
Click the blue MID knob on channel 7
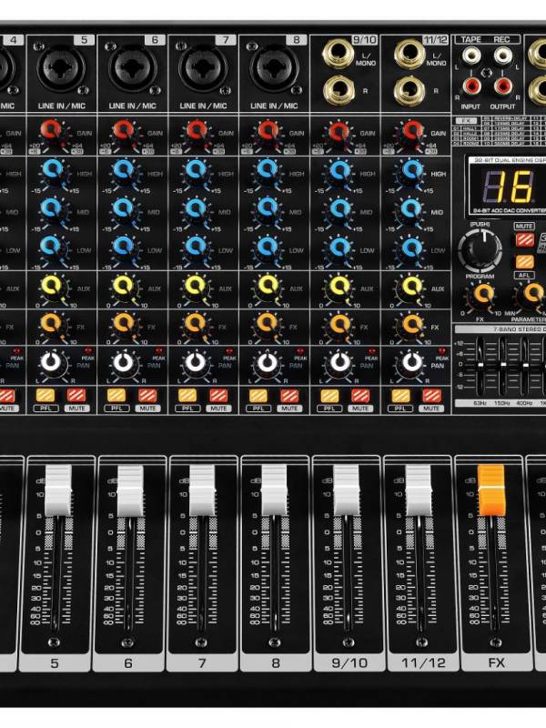coord(196,209)
